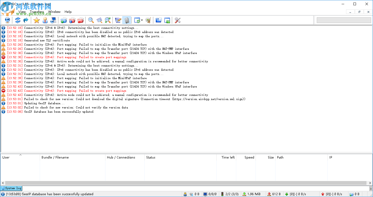Open Favorite Hubs star icon
373x197 pixels.
click(37, 20)
